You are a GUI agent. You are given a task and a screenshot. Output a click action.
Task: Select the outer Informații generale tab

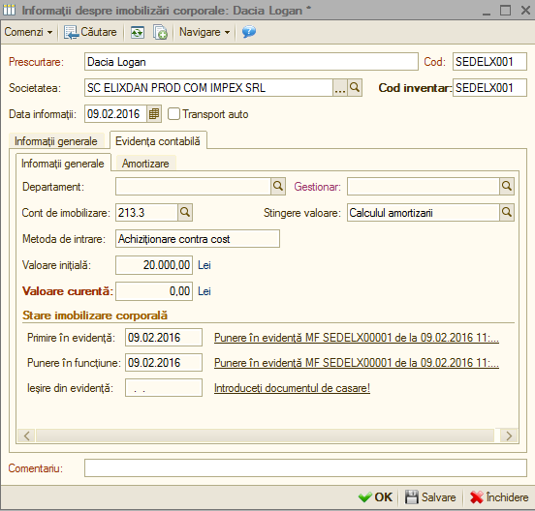click(x=56, y=141)
